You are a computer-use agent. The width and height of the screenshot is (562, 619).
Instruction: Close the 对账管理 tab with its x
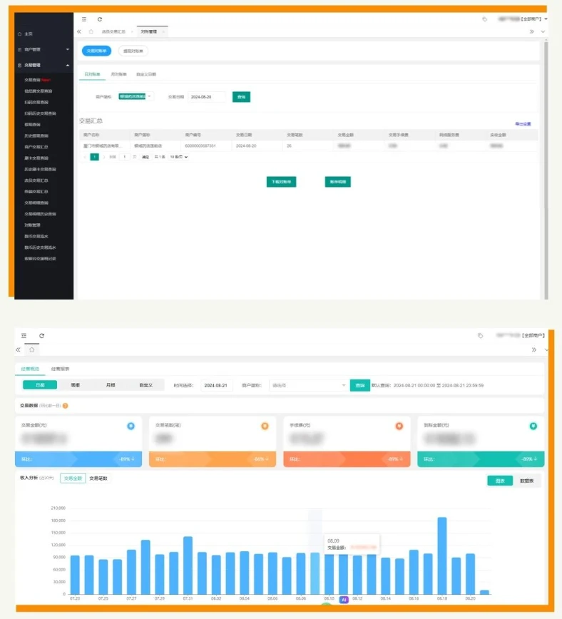coord(163,31)
